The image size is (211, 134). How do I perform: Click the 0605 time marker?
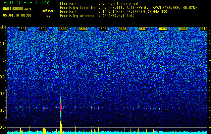(103, 29)
